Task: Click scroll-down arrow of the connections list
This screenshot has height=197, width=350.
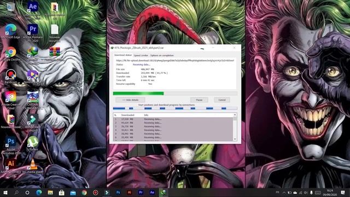Action: [x=235, y=139]
